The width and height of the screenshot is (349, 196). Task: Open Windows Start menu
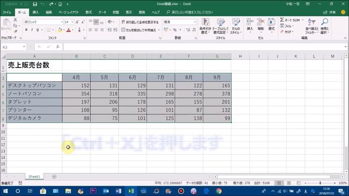(5, 191)
